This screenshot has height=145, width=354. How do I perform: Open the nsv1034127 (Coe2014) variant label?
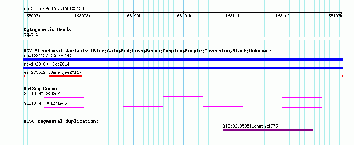[x=48, y=56]
